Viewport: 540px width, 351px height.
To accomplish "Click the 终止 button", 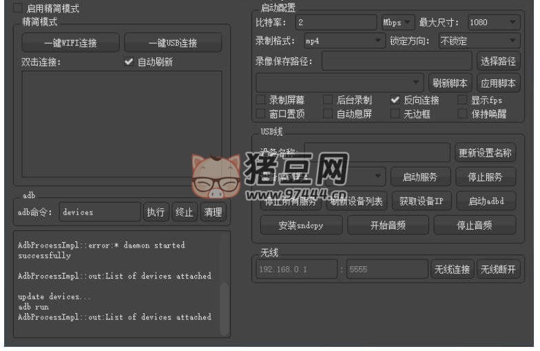I will coord(185,212).
